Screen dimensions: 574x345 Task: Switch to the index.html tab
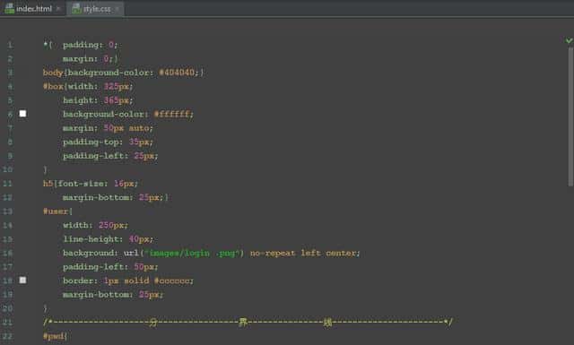[33, 8]
